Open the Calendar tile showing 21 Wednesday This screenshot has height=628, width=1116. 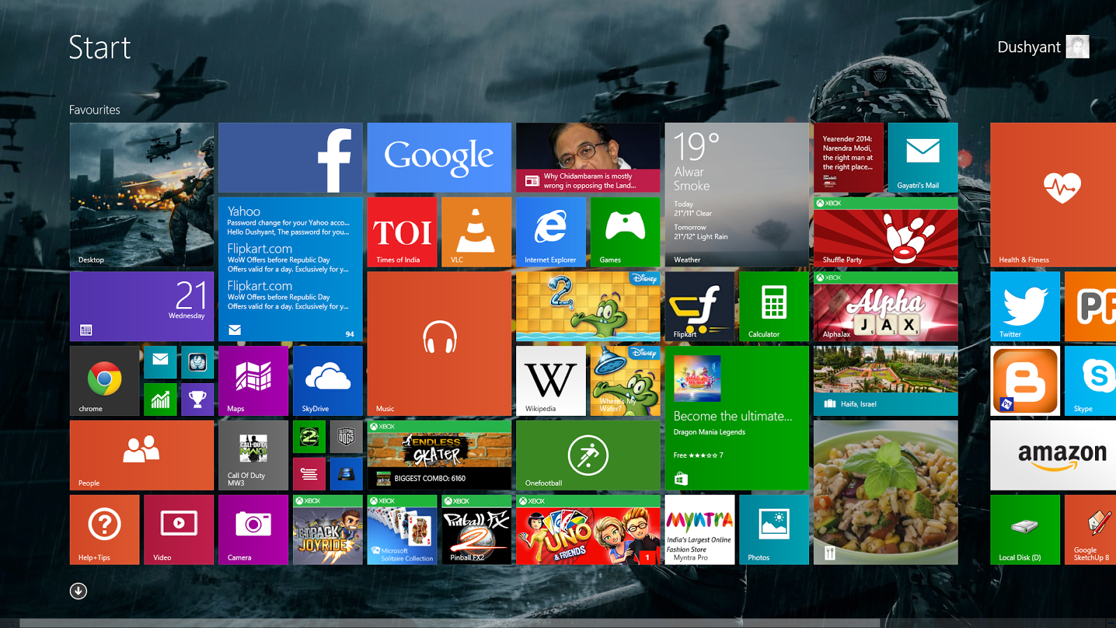coord(142,307)
